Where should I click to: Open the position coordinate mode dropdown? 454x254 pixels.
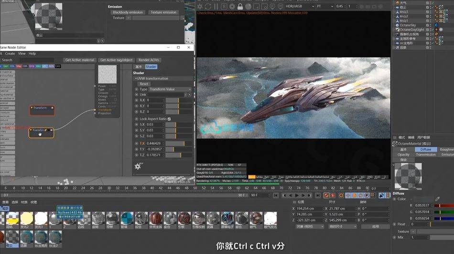click(310, 226)
